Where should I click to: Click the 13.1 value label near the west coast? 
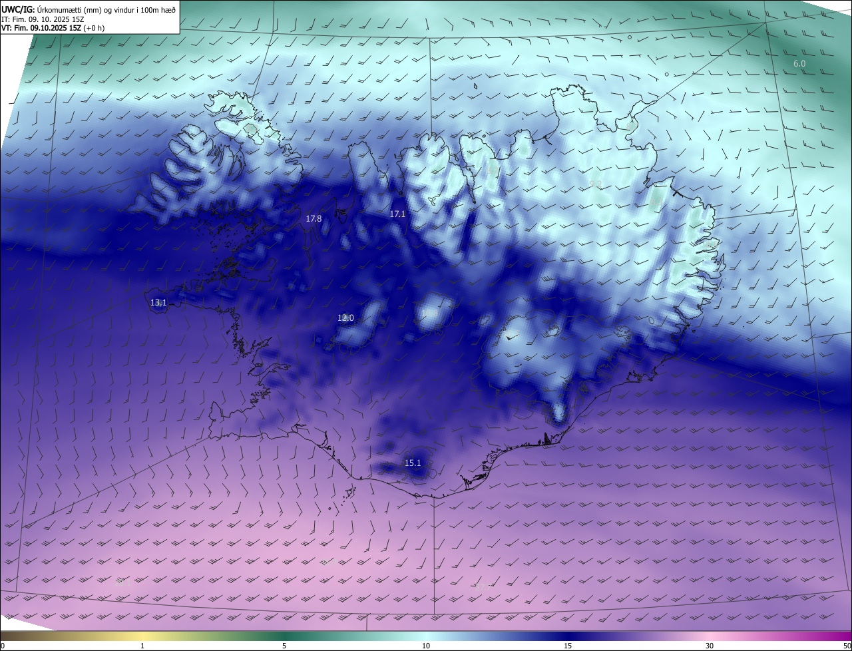pos(158,302)
